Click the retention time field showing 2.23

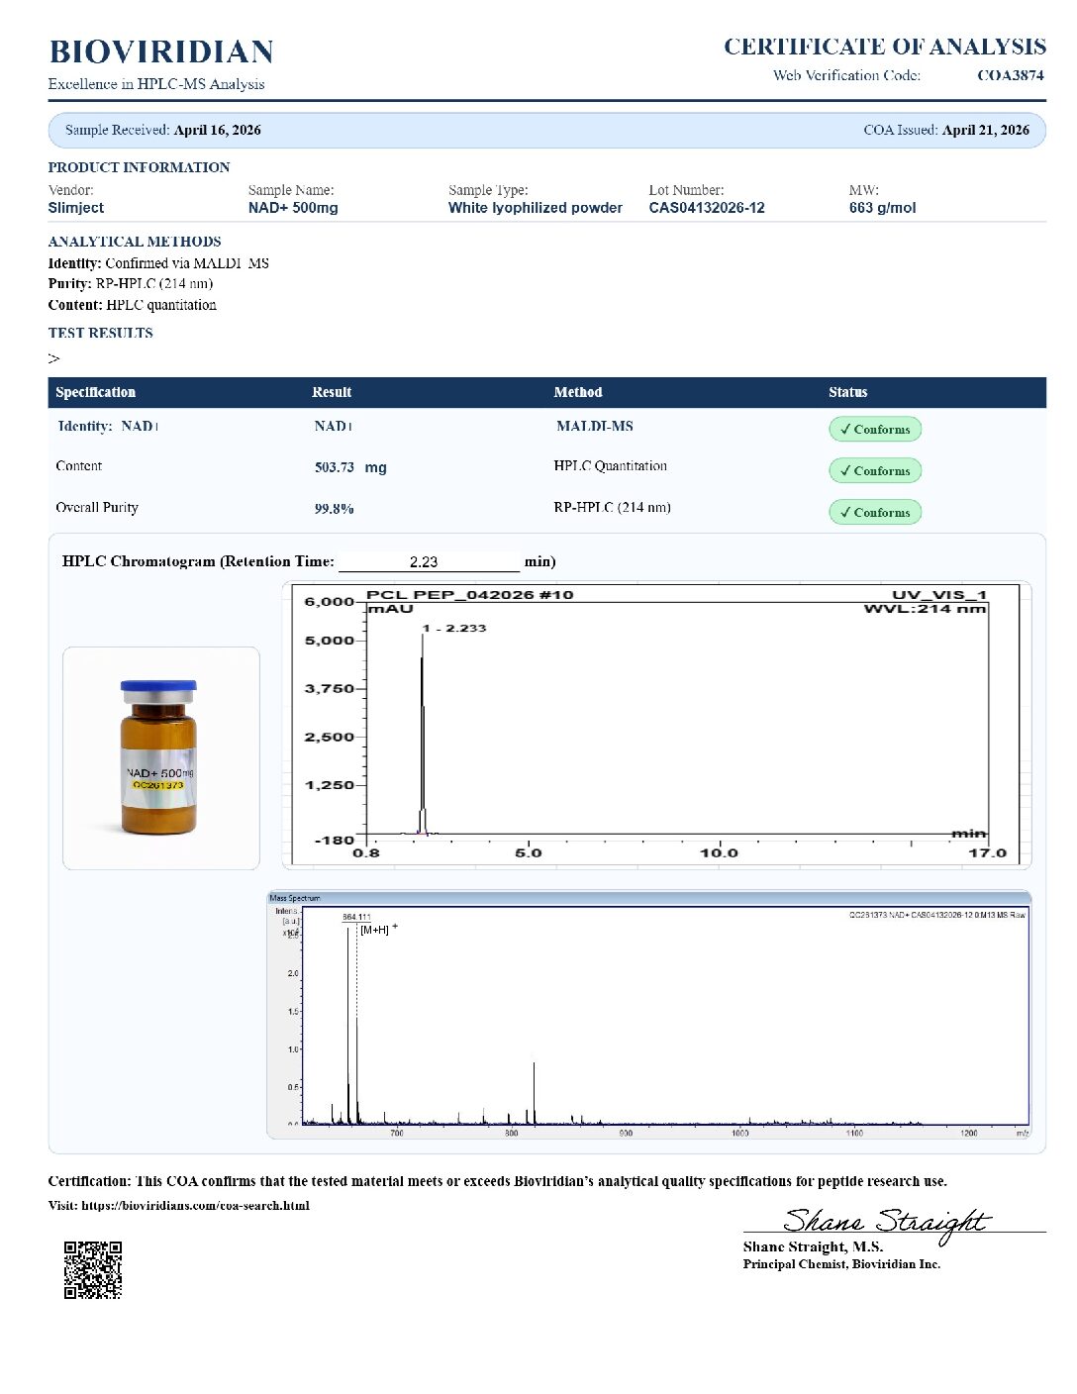[x=429, y=561]
